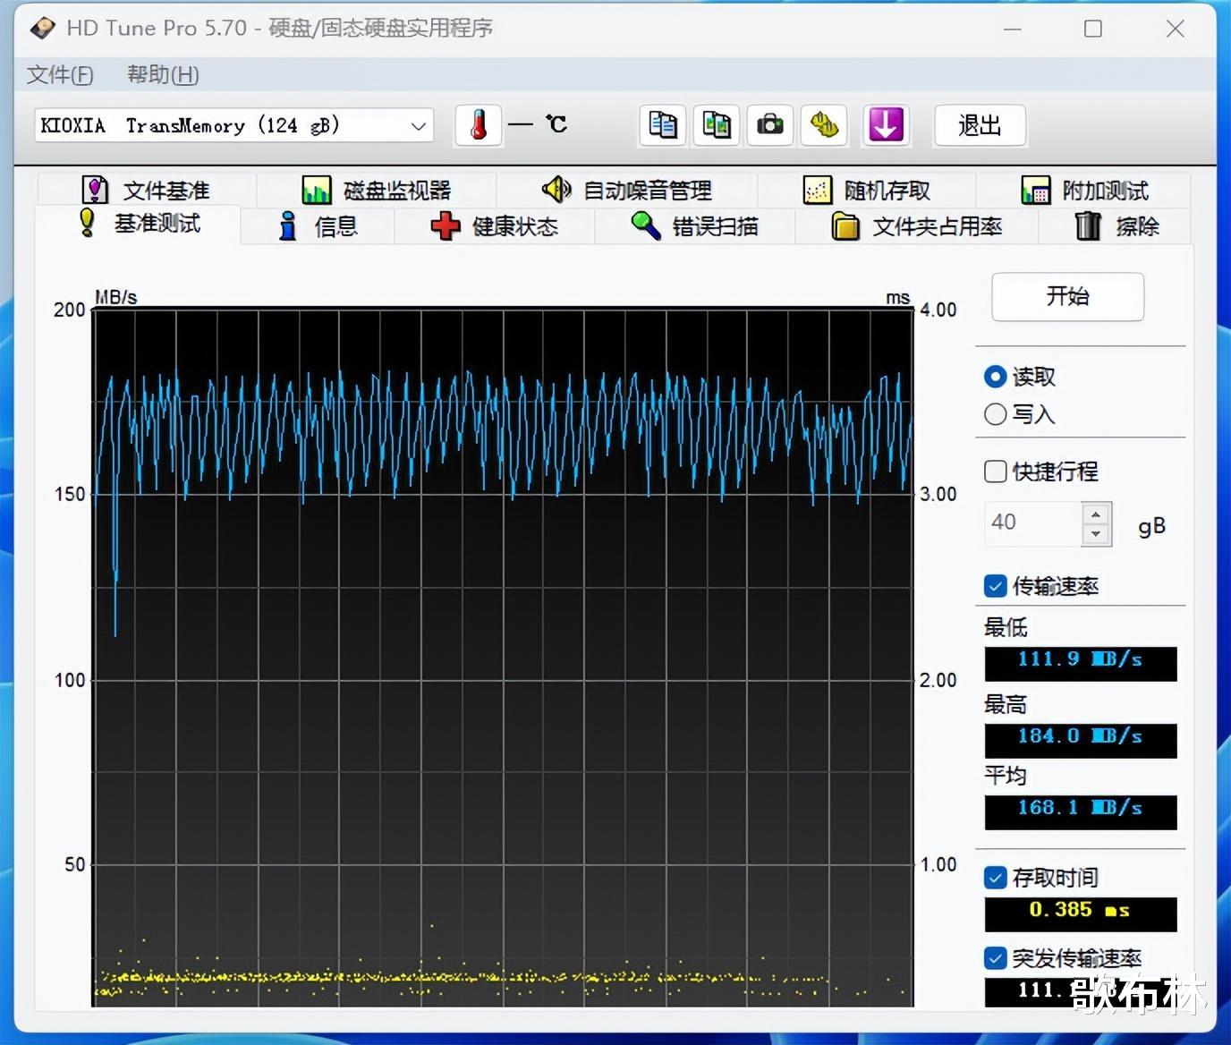Select the 写入 radio button
Image resolution: width=1231 pixels, height=1045 pixels.
point(995,414)
